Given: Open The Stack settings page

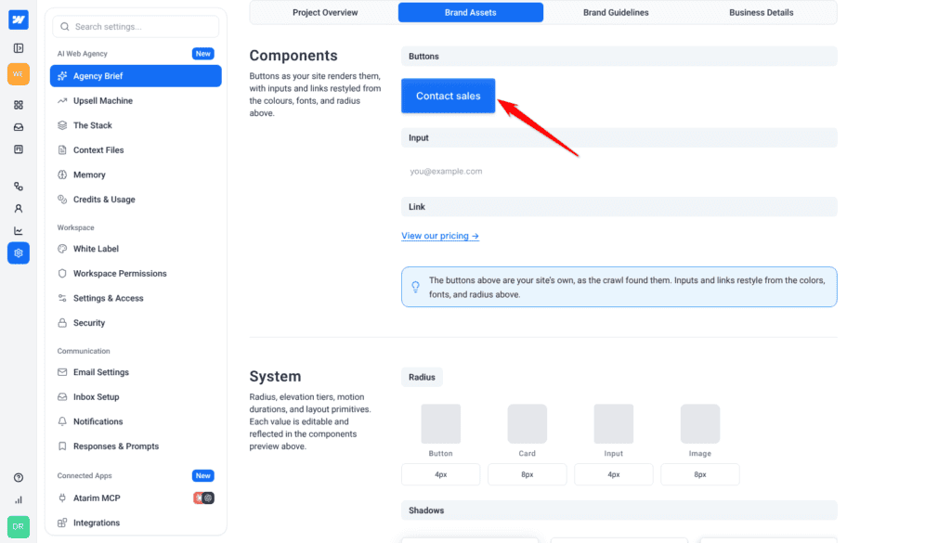Looking at the screenshot, I should (x=136, y=125).
